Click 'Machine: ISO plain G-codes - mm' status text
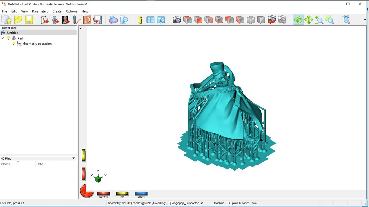Screen dimensions: 369x207 pos(235,203)
